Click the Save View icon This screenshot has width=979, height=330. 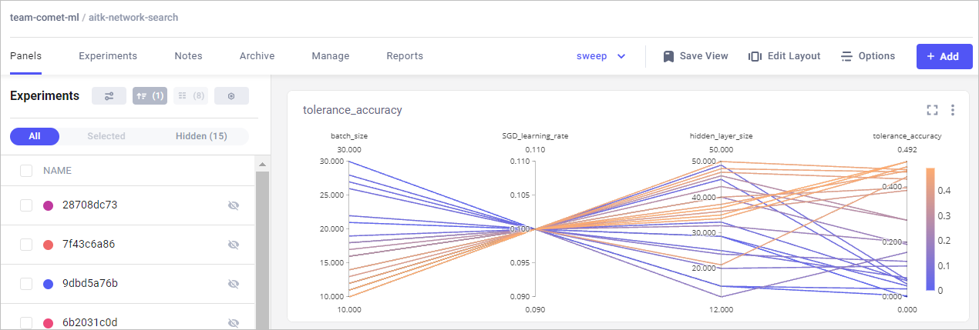(x=668, y=56)
